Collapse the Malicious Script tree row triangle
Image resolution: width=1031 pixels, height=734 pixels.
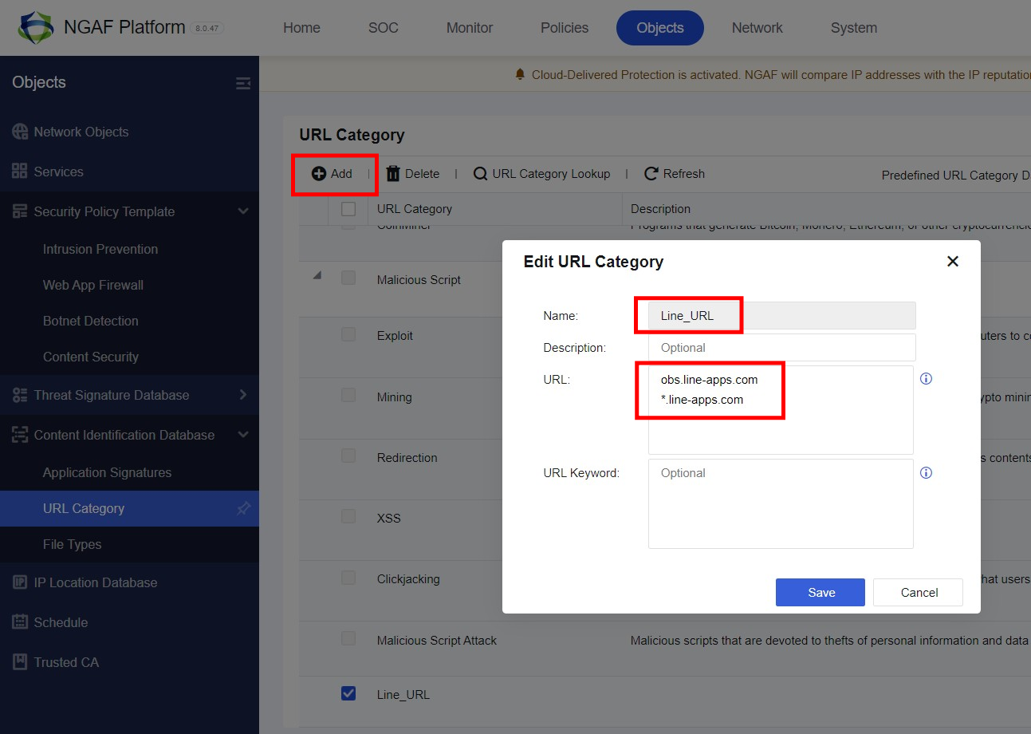[317, 276]
